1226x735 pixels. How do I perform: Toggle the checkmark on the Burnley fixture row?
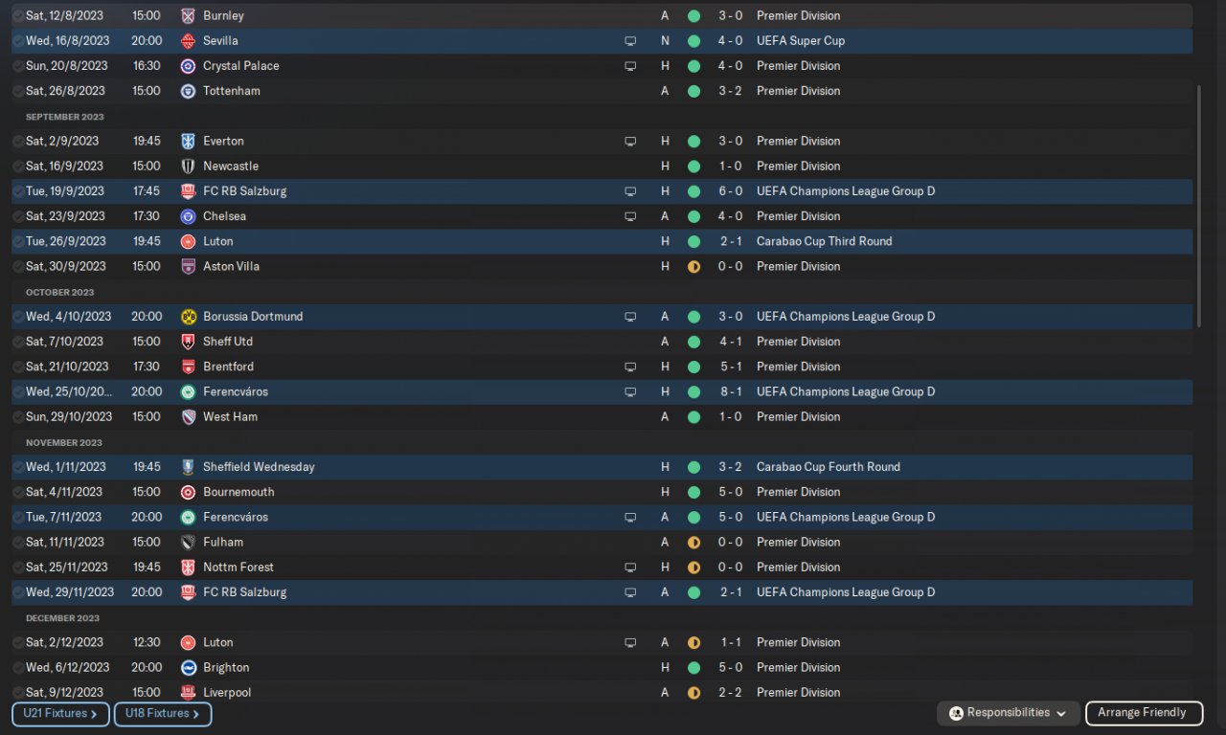[18, 16]
